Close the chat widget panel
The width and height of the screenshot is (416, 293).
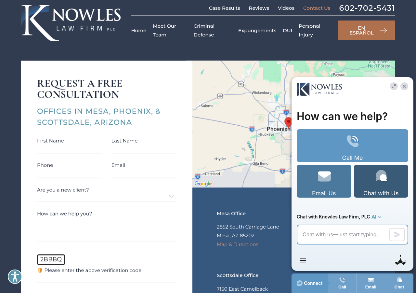tap(404, 86)
